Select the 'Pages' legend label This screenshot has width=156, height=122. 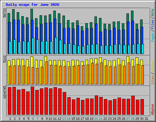[x=153, y=37]
